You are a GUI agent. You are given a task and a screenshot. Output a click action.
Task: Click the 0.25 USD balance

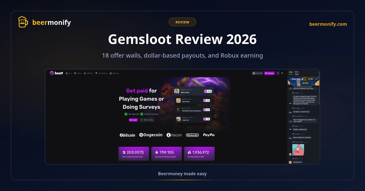(x=257, y=73)
